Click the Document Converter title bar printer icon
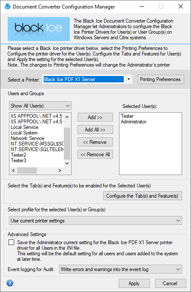 click(x=7, y=6)
